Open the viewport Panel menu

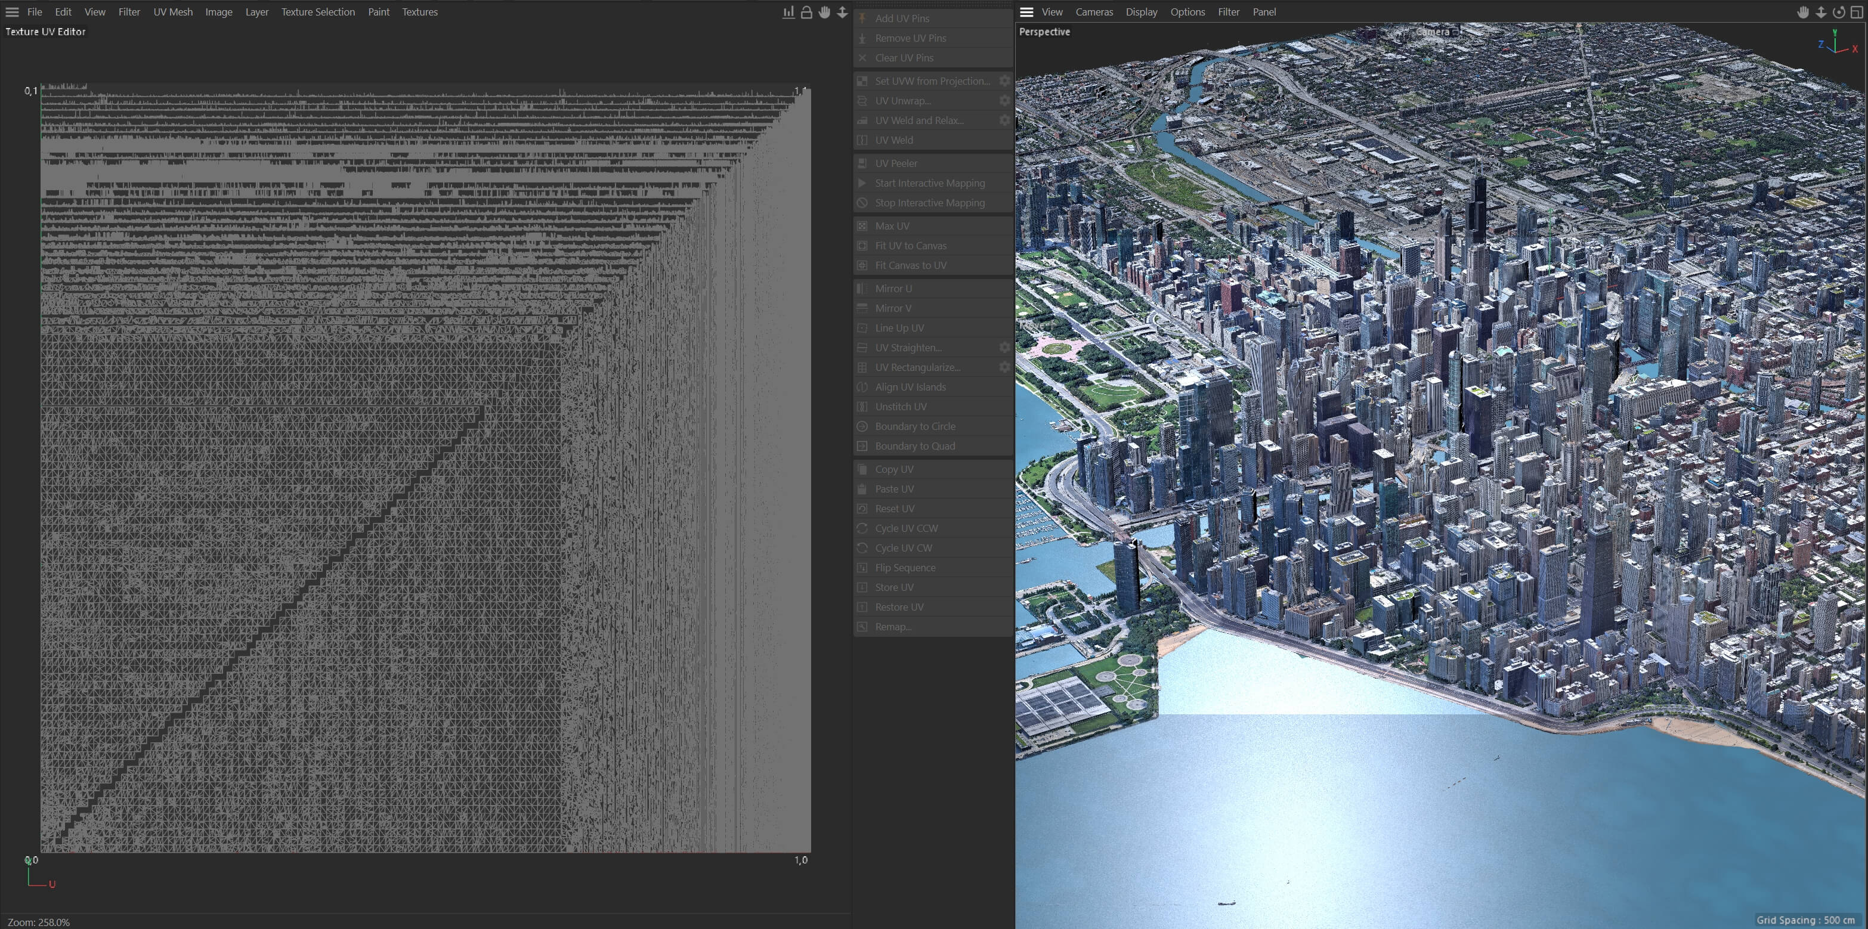click(x=1264, y=13)
